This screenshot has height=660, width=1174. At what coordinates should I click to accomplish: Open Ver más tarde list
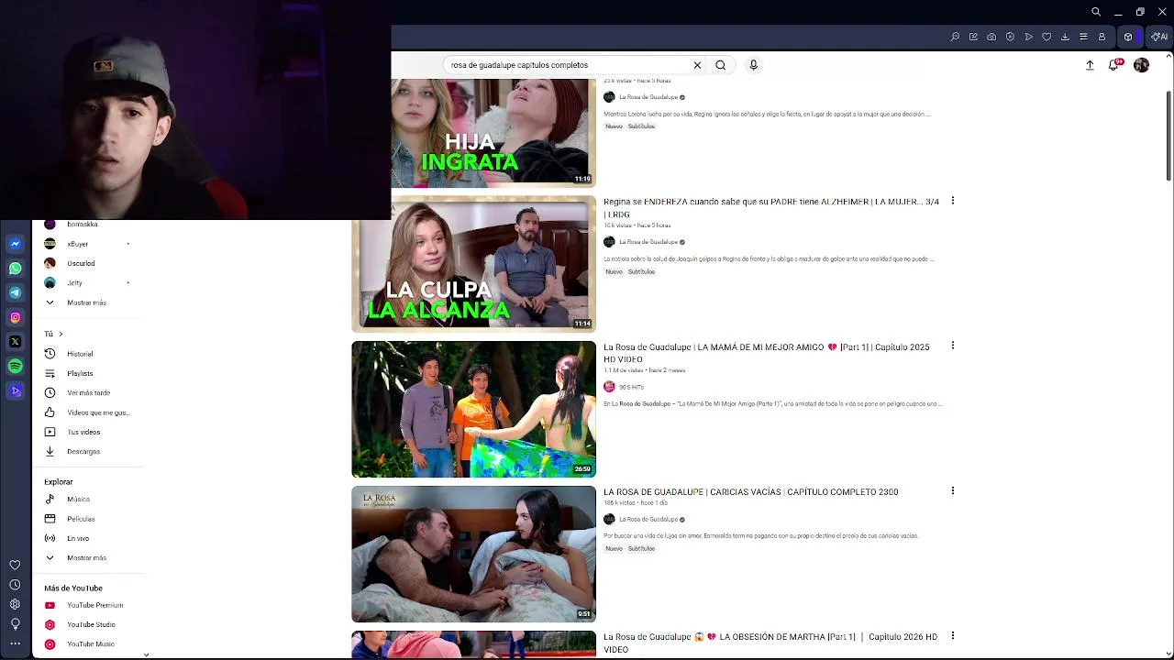(86, 392)
